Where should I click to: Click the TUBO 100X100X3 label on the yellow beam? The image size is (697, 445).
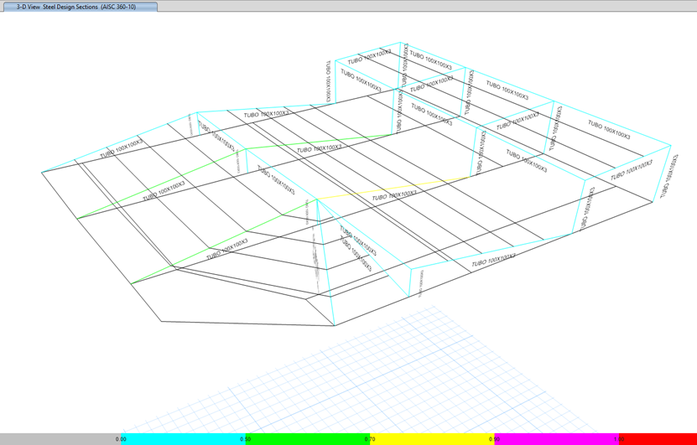[394, 197]
